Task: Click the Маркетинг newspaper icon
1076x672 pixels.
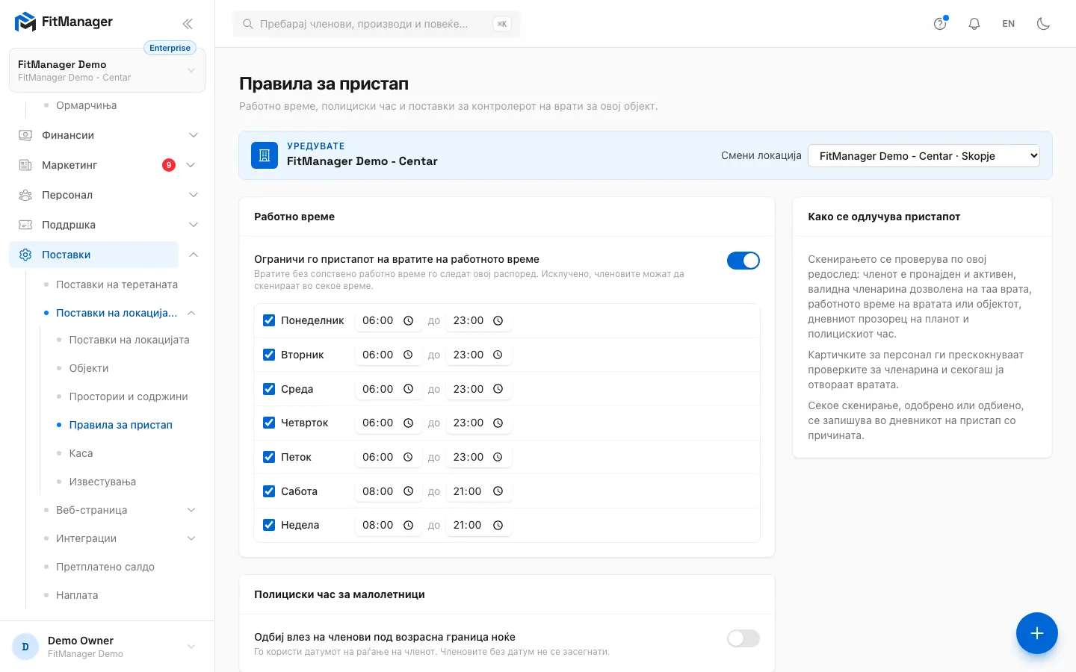Action: coord(25,165)
